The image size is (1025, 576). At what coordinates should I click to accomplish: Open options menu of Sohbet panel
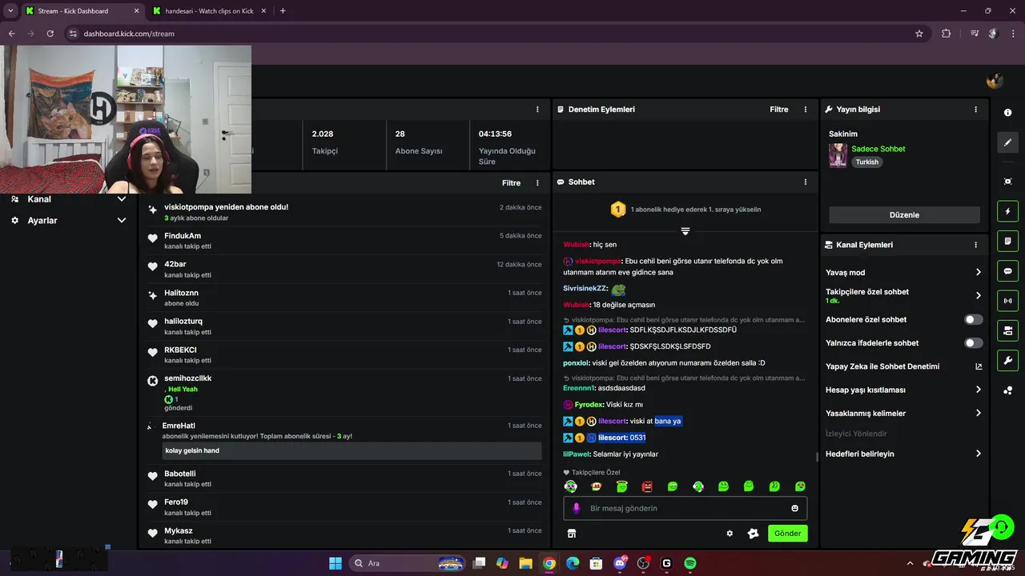point(806,182)
